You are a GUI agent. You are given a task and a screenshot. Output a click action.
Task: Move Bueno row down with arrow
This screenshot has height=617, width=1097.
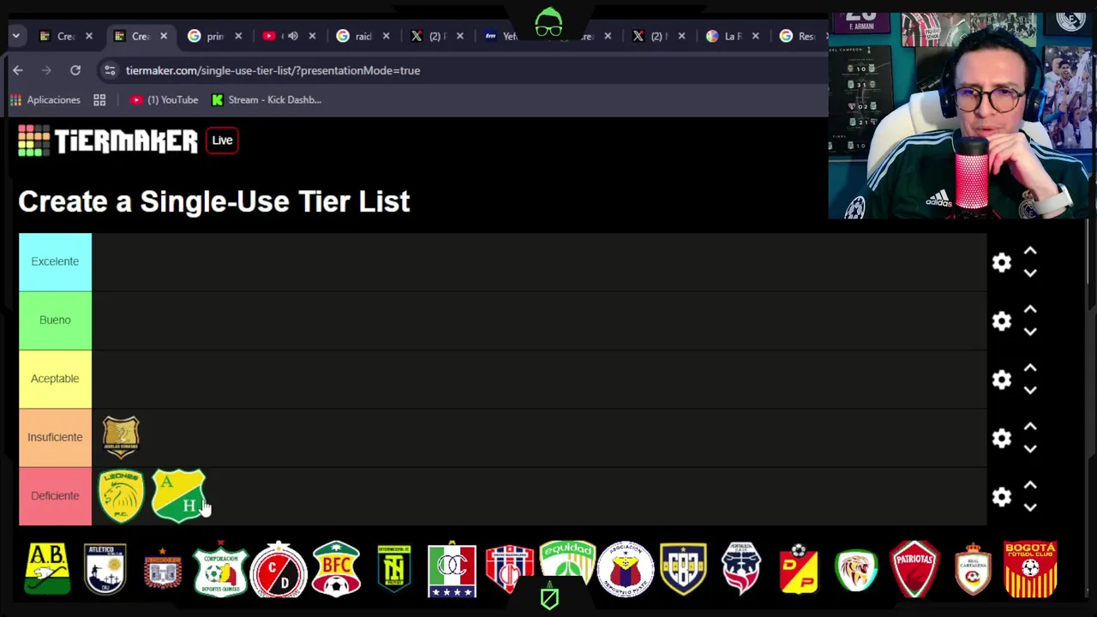pyautogui.click(x=1030, y=331)
